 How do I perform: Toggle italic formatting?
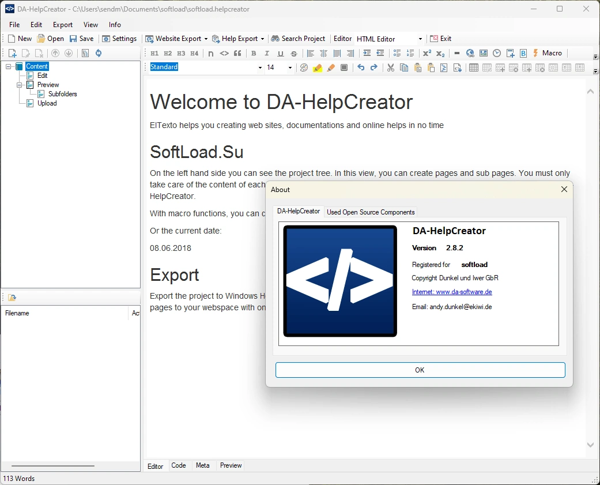(267, 53)
